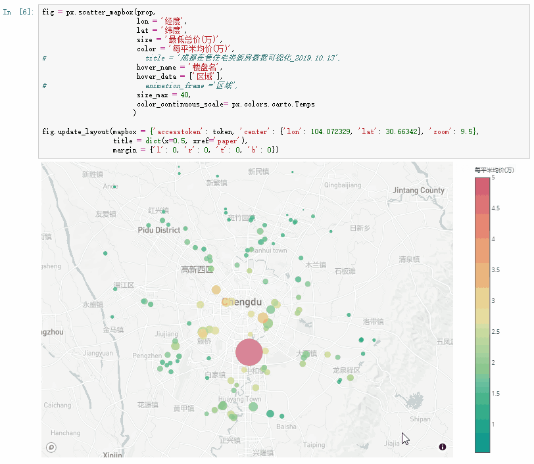Image resolution: width=534 pixels, height=464 pixels.
Task: Open the map attribution info icon
Action: pyautogui.click(x=443, y=447)
